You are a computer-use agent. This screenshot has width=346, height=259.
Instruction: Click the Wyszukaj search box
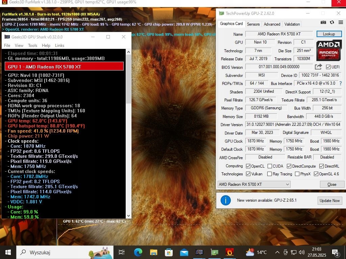[65, 252]
